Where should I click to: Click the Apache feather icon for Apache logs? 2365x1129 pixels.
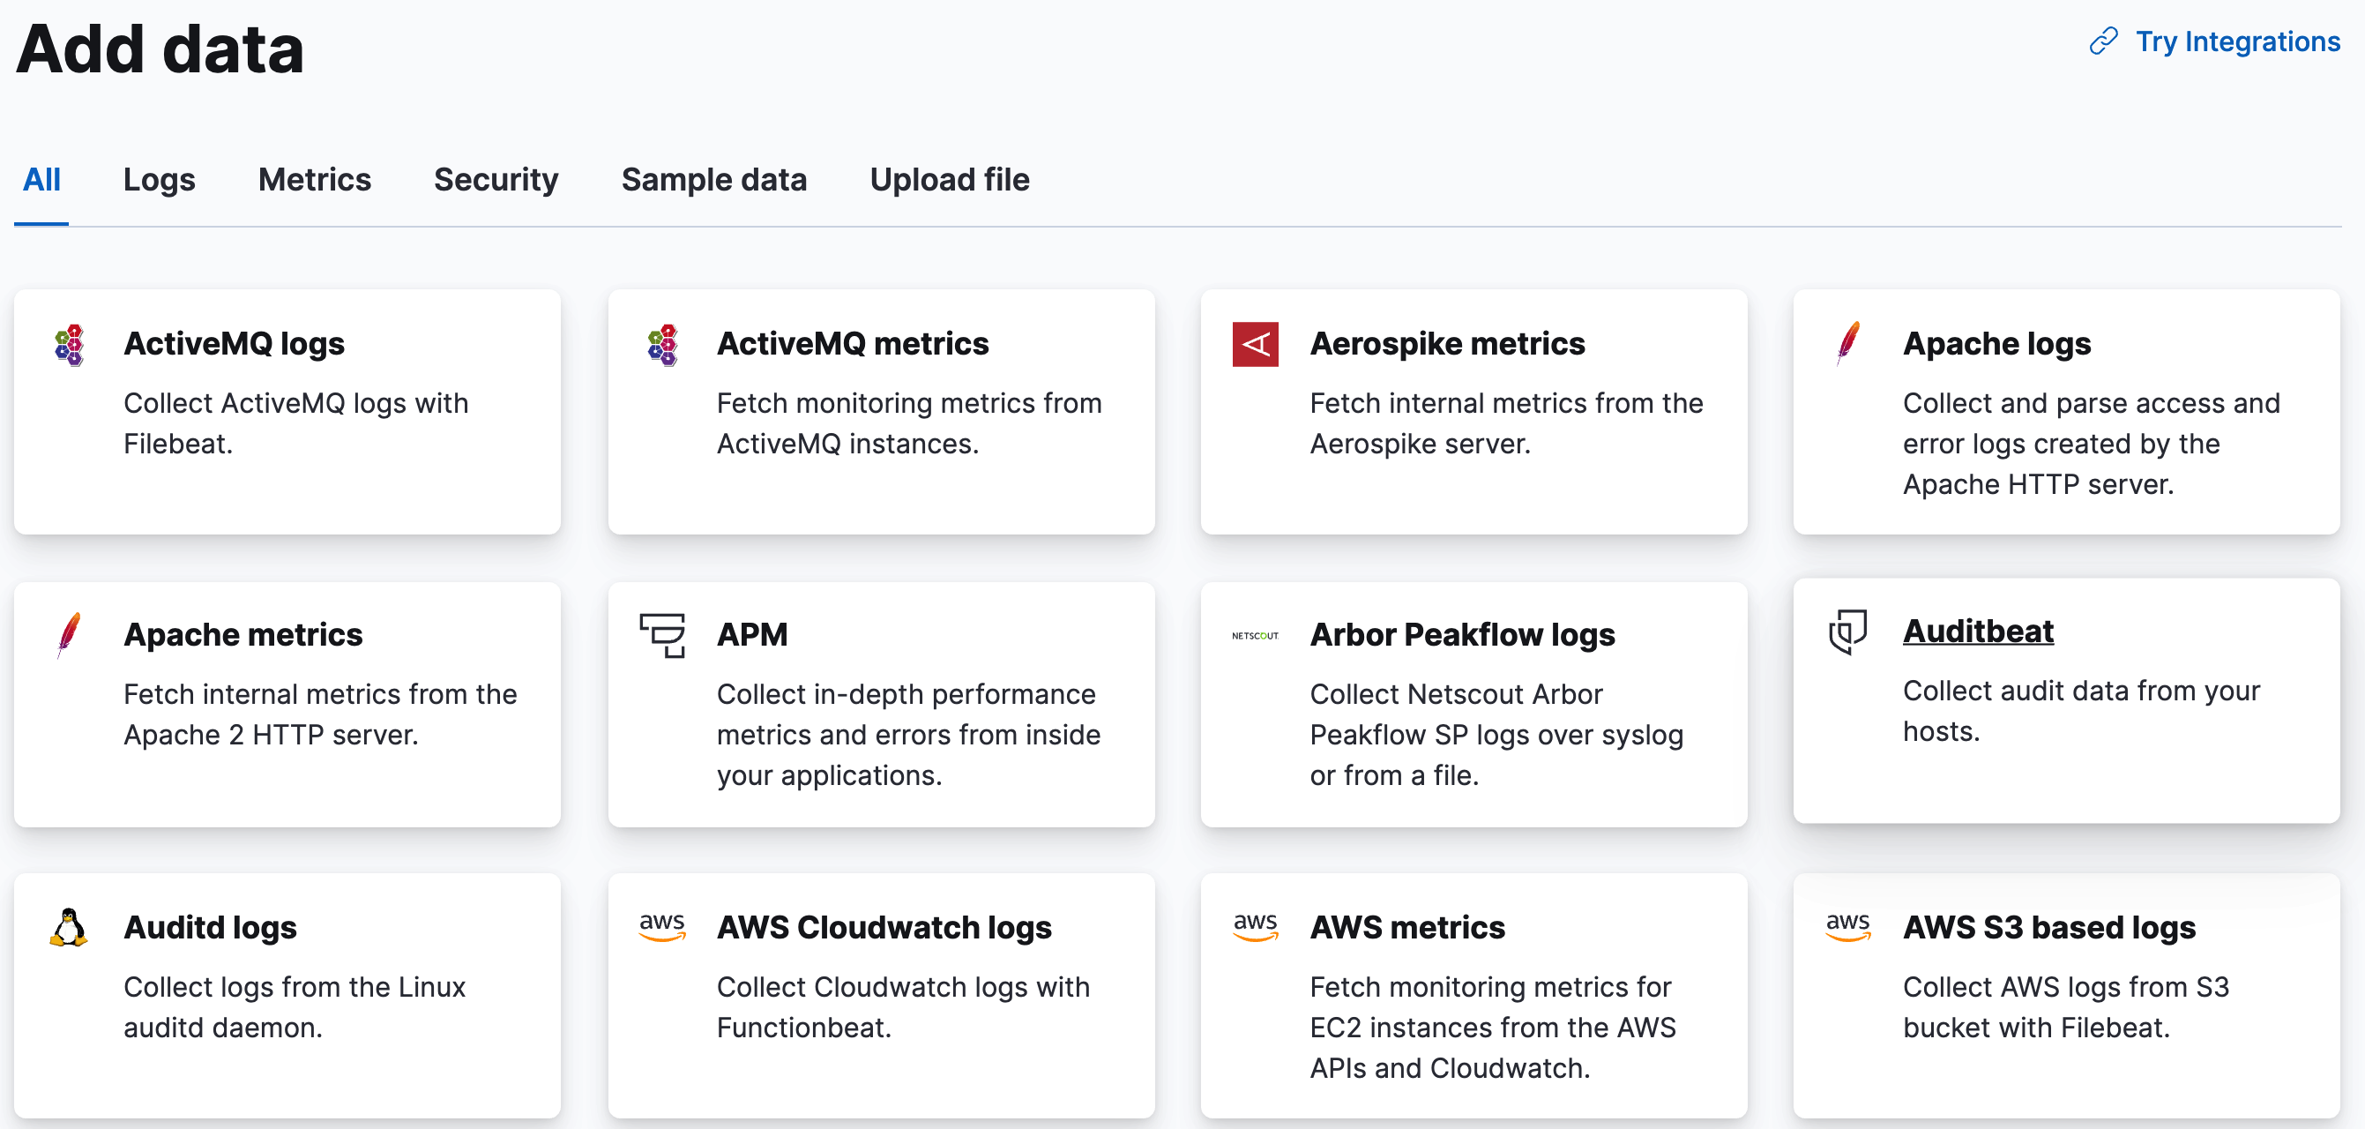(1848, 345)
